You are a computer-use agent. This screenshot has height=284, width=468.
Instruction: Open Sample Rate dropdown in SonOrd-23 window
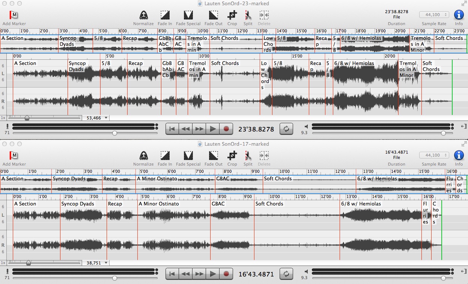click(434, 15)
